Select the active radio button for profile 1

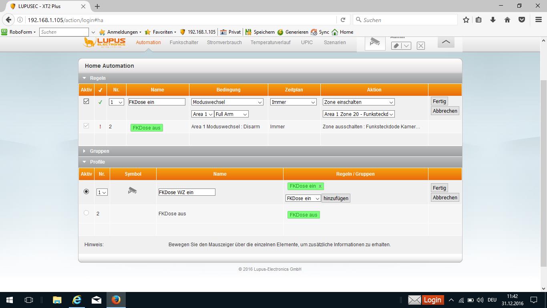[86, 192]
